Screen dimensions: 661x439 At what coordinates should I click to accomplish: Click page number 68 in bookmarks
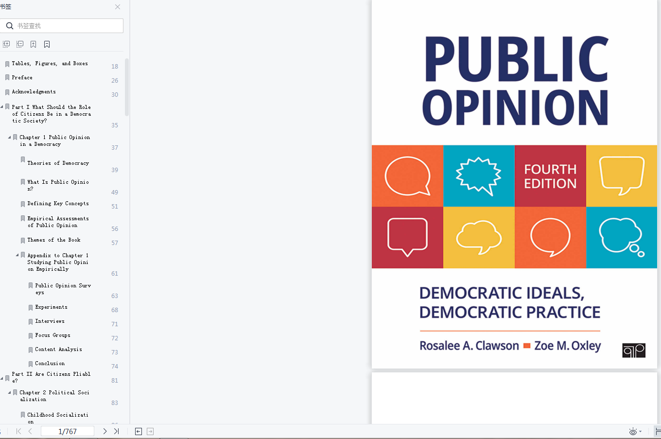(x=115, y=310)
